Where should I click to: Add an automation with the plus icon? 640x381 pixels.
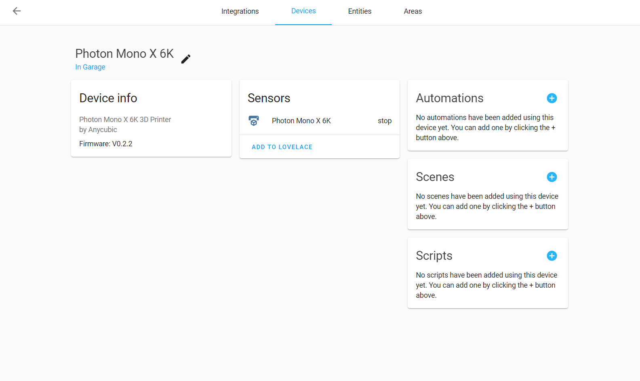pyautogui.click(x=552, y=98)
